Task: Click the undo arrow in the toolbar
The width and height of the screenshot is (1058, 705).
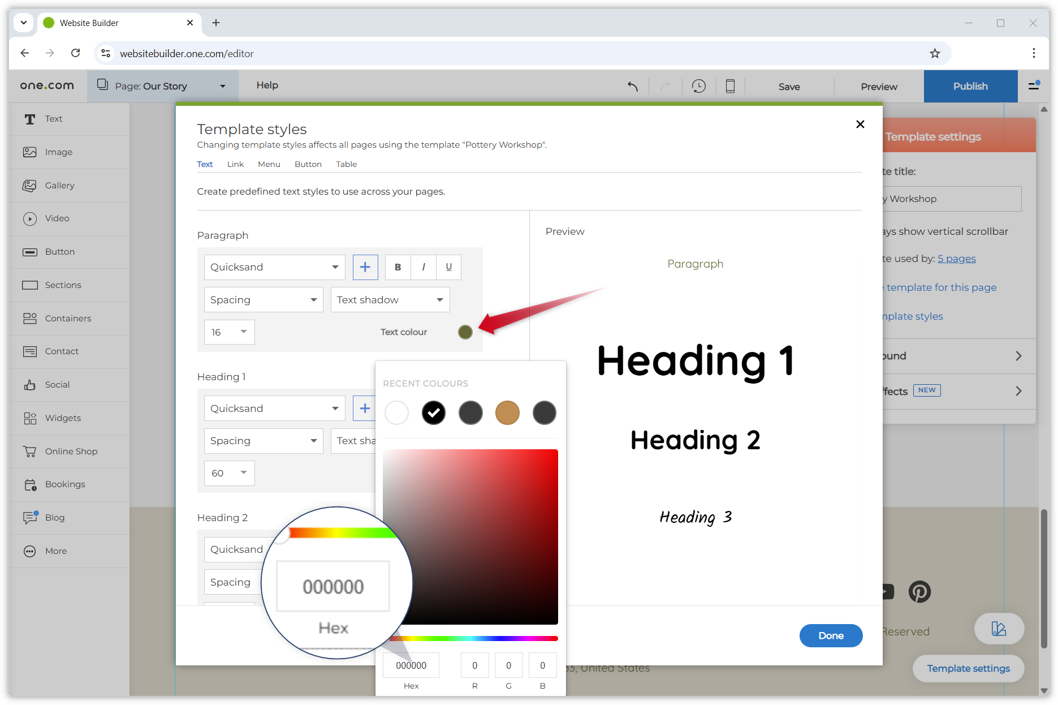Action: (x=633, y=86)
